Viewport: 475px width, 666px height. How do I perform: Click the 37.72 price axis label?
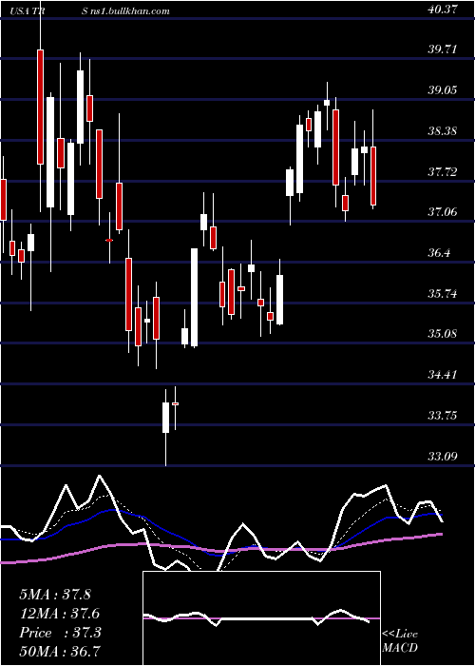[442, 172]
